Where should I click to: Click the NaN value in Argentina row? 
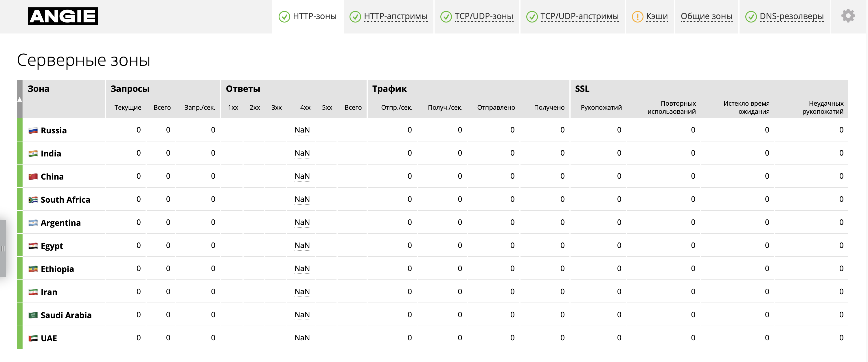[x=302, y=223]
